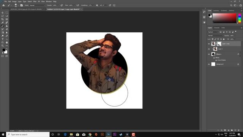Click the toolbox foreground color swatch

pyautogui.click(x=3, y=50)
